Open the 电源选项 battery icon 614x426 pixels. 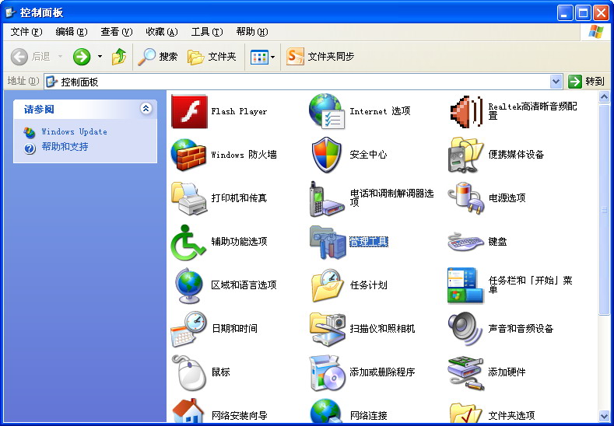click(466, 198)
